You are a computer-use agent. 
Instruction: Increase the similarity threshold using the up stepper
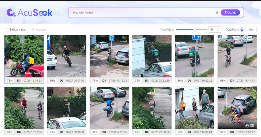pos(218,28)
